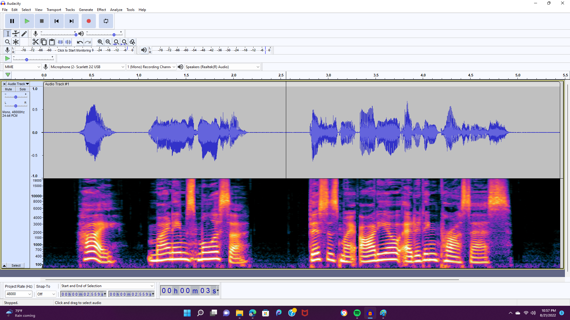The height and width of the screenshot is (320, 570).
Task: Click the Record button
Action: (x=88, y=21)
